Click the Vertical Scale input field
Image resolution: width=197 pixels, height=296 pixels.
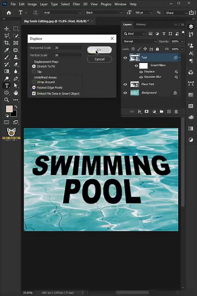(68, 55)
